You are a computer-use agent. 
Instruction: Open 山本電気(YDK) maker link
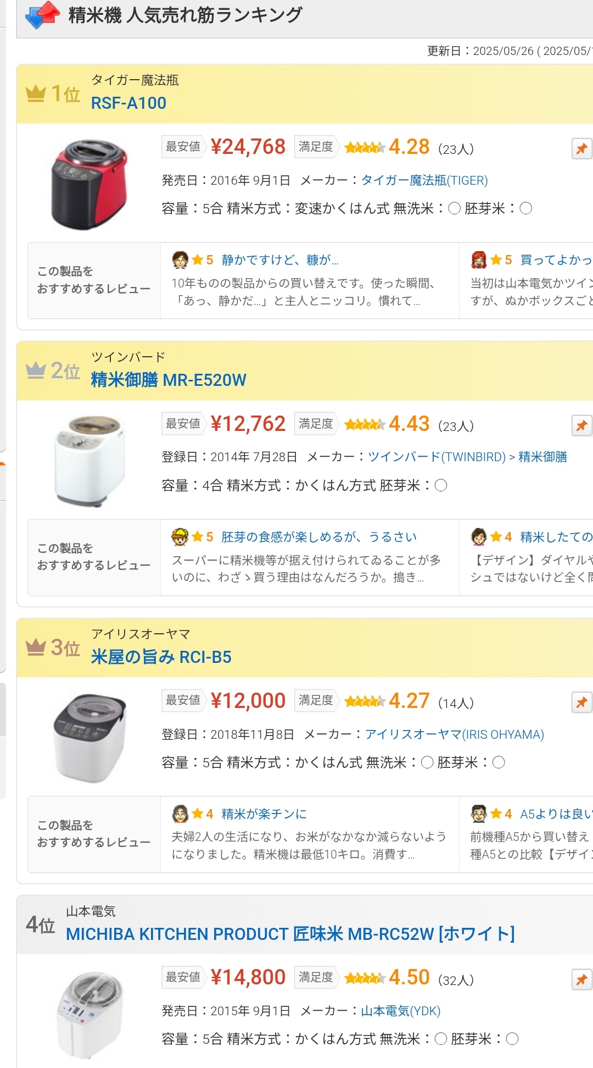401,1011
